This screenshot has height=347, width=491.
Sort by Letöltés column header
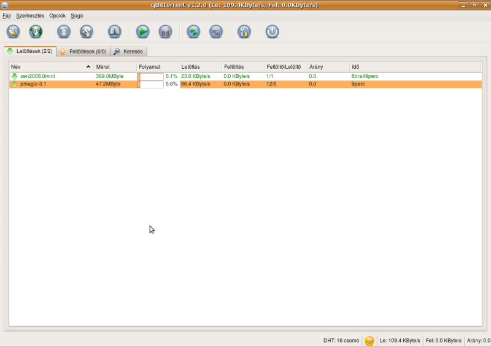click(x=201, y=67)
